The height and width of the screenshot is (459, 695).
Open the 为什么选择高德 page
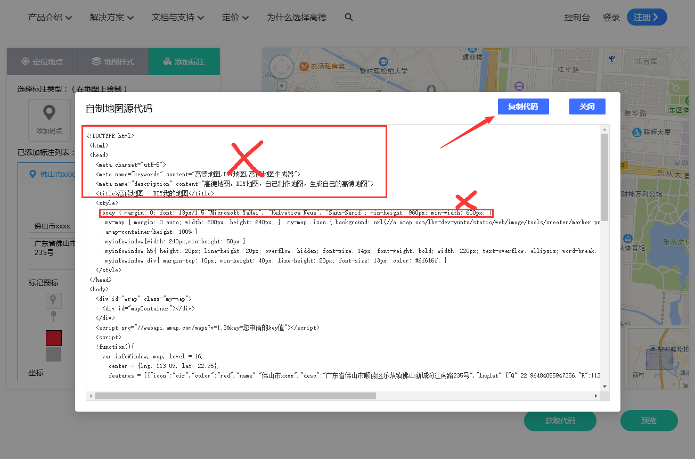click(296, 17)
